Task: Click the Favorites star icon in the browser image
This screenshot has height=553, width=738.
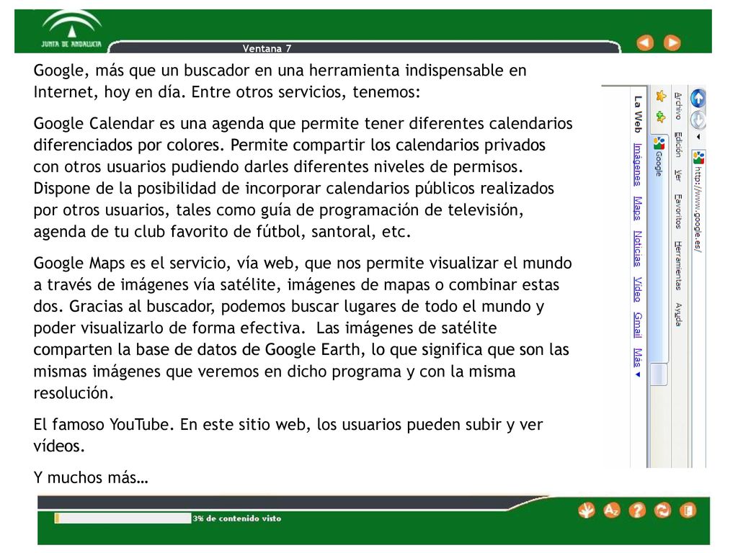Action: coord(662,96)
